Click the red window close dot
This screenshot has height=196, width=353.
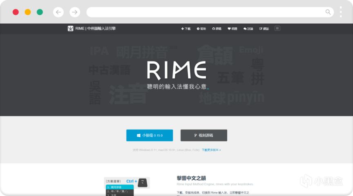pos(16,12)
